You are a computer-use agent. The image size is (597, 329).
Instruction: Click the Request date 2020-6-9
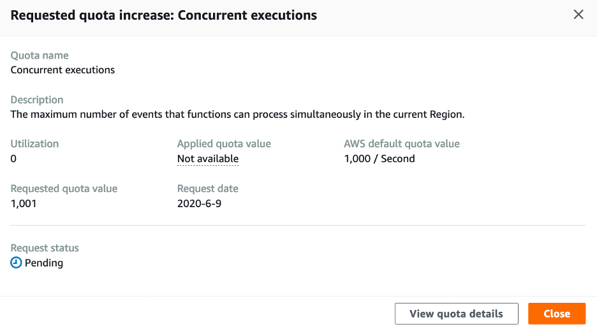point(199,203)
